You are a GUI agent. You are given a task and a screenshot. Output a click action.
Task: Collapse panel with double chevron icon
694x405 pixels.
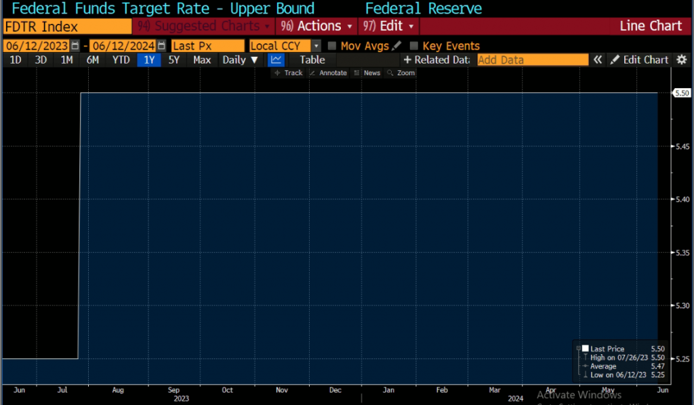[598, 60]
